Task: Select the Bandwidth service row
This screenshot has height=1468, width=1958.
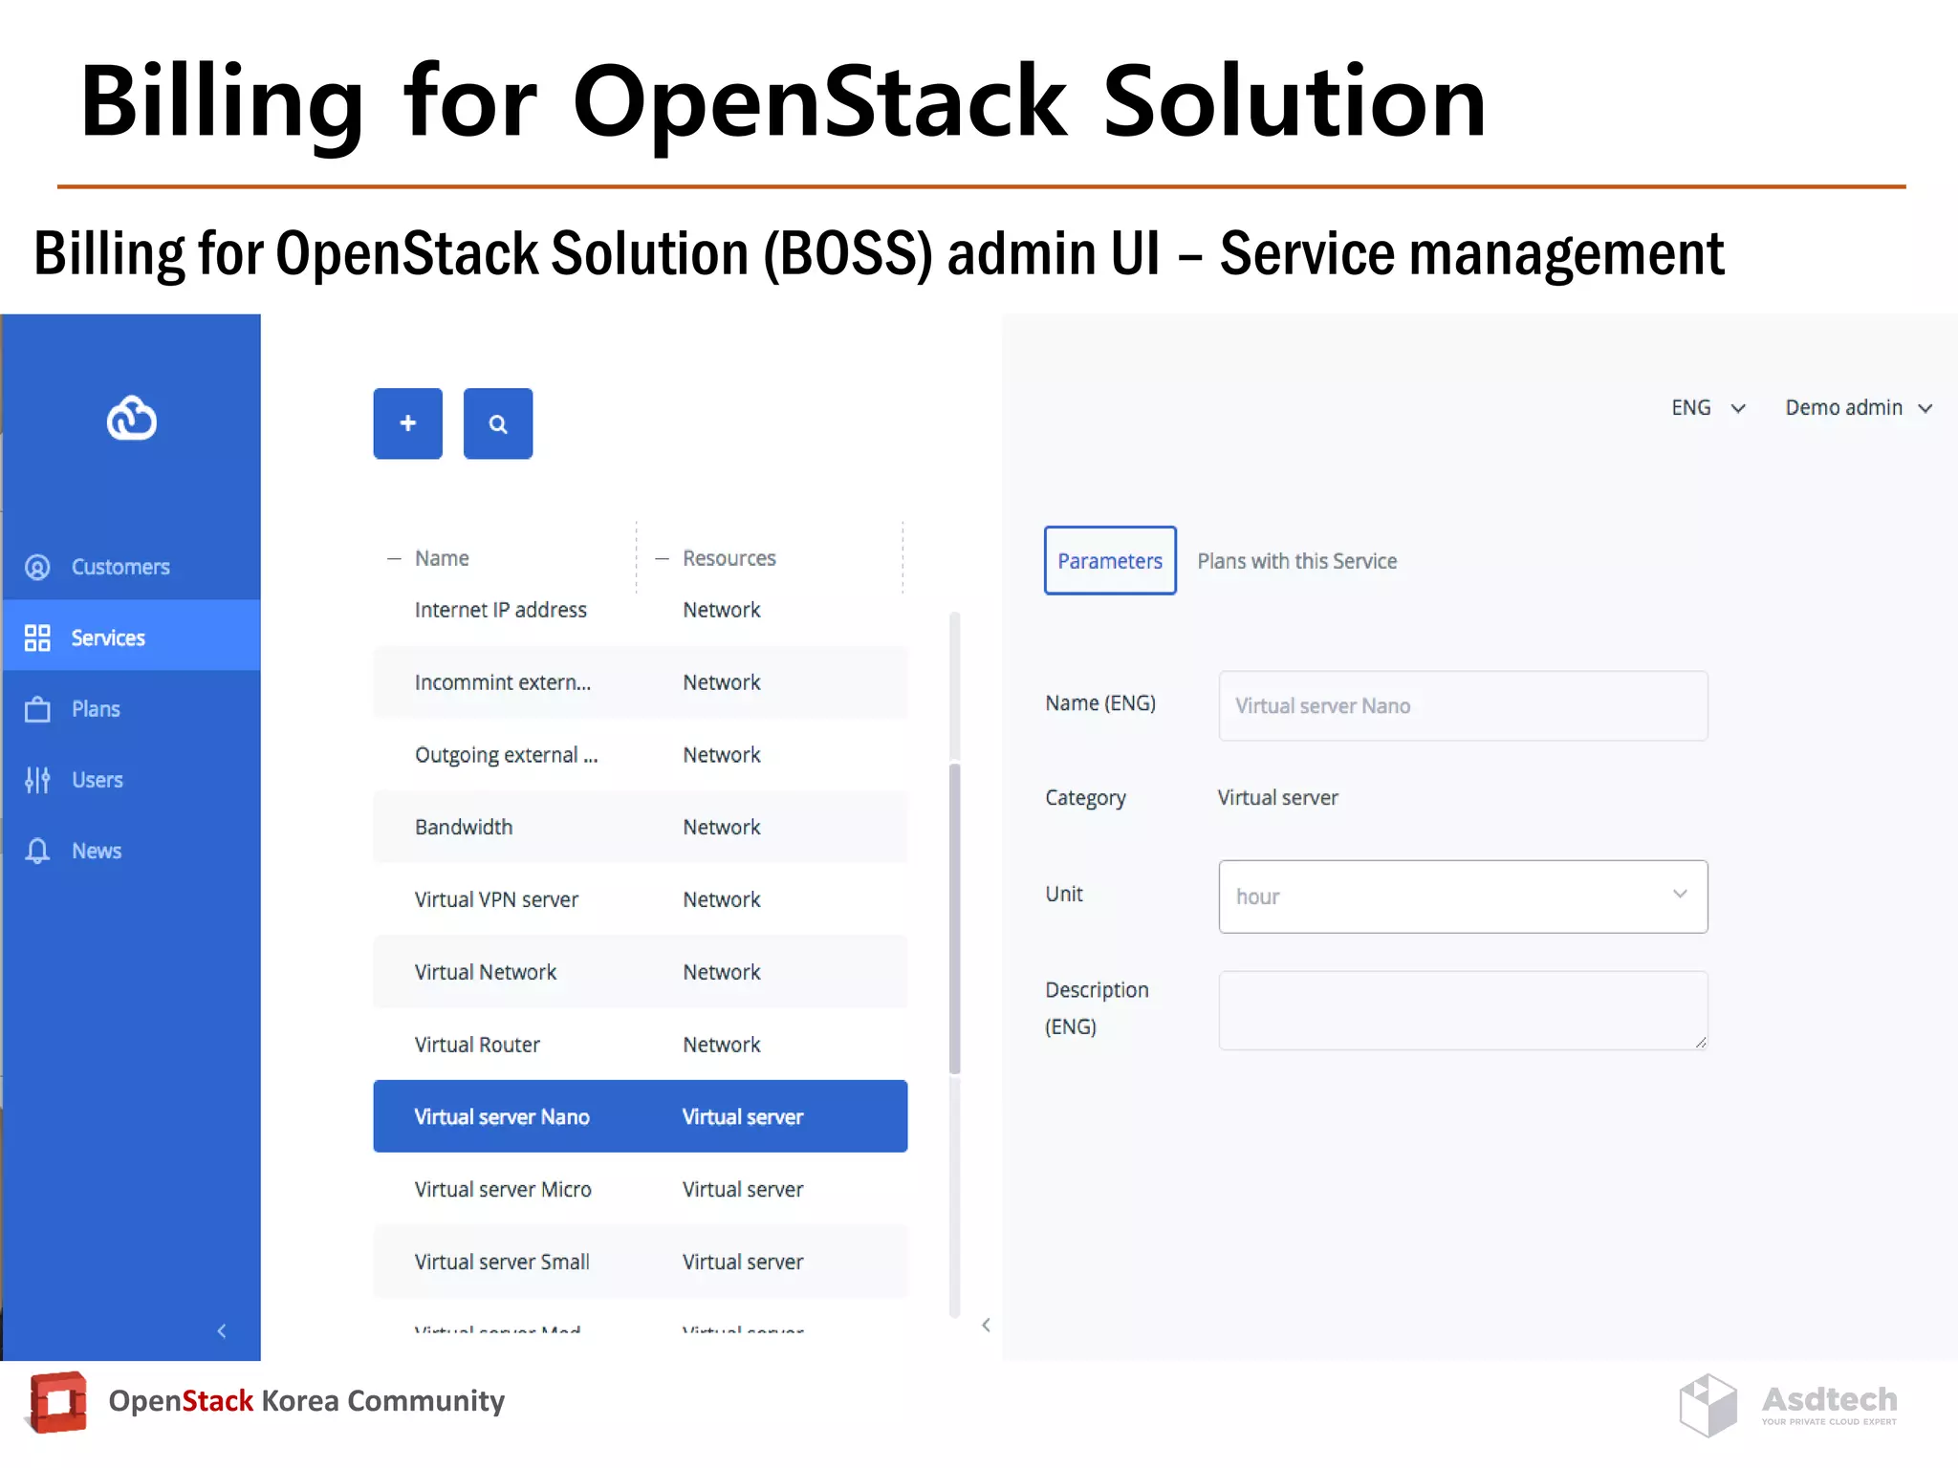Action: click(x=641, y=827)
